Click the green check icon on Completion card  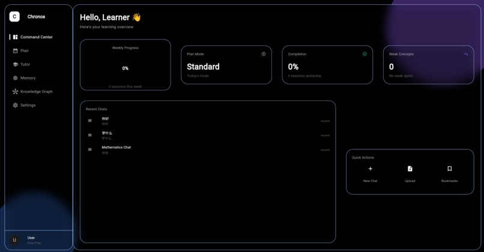tap(365, 54)
